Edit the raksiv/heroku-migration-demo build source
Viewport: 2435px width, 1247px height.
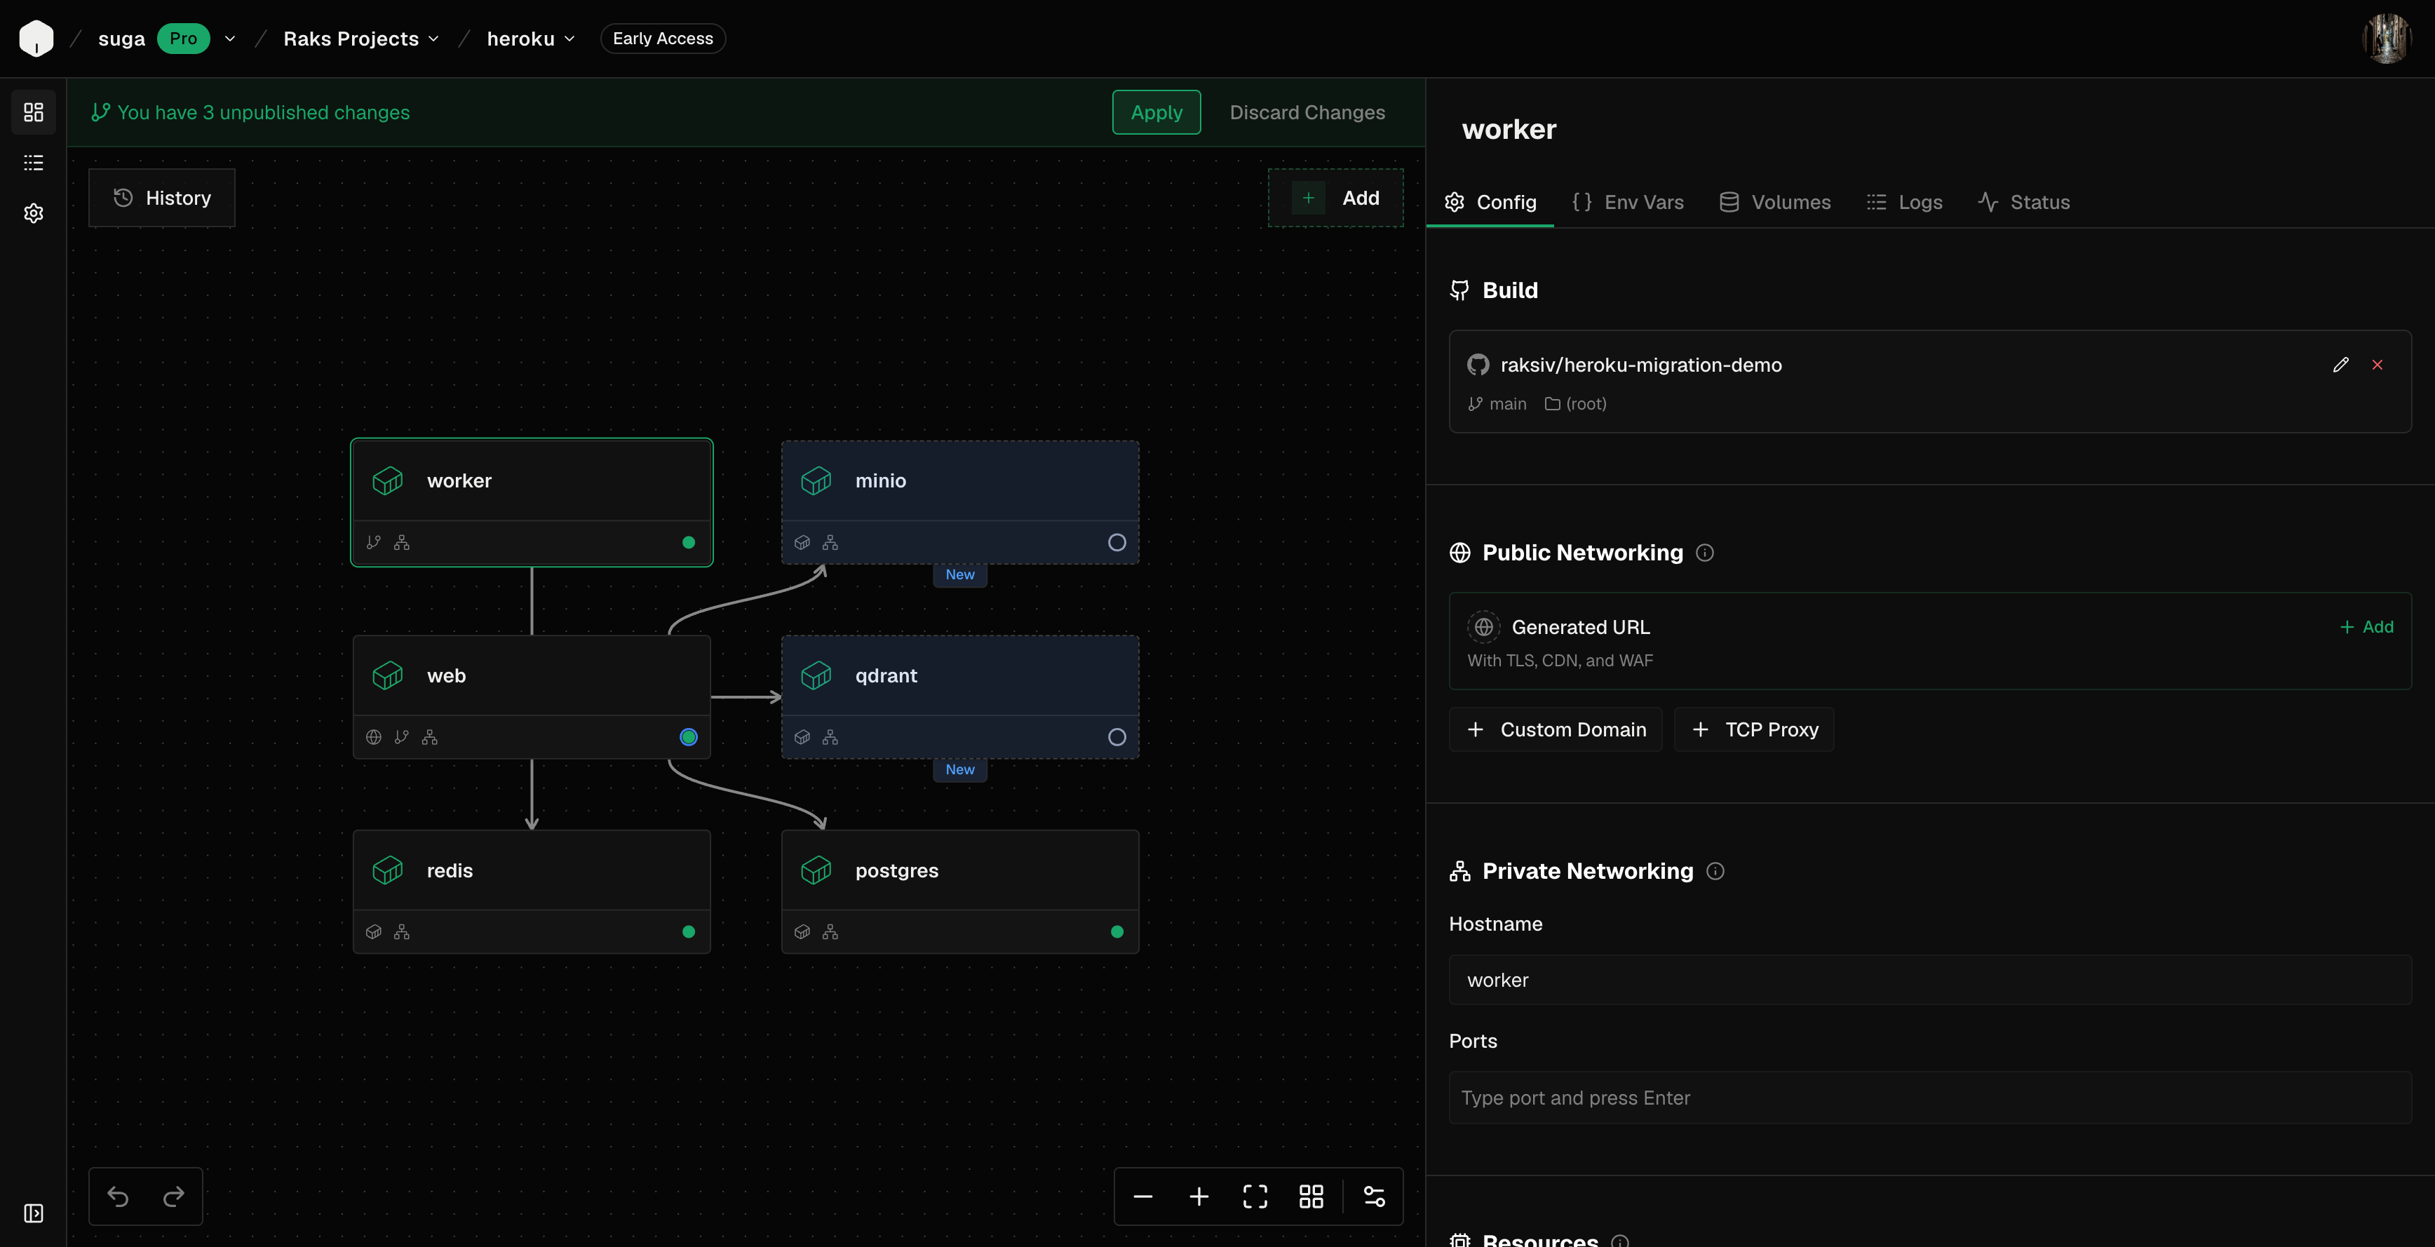(2340, 365)
